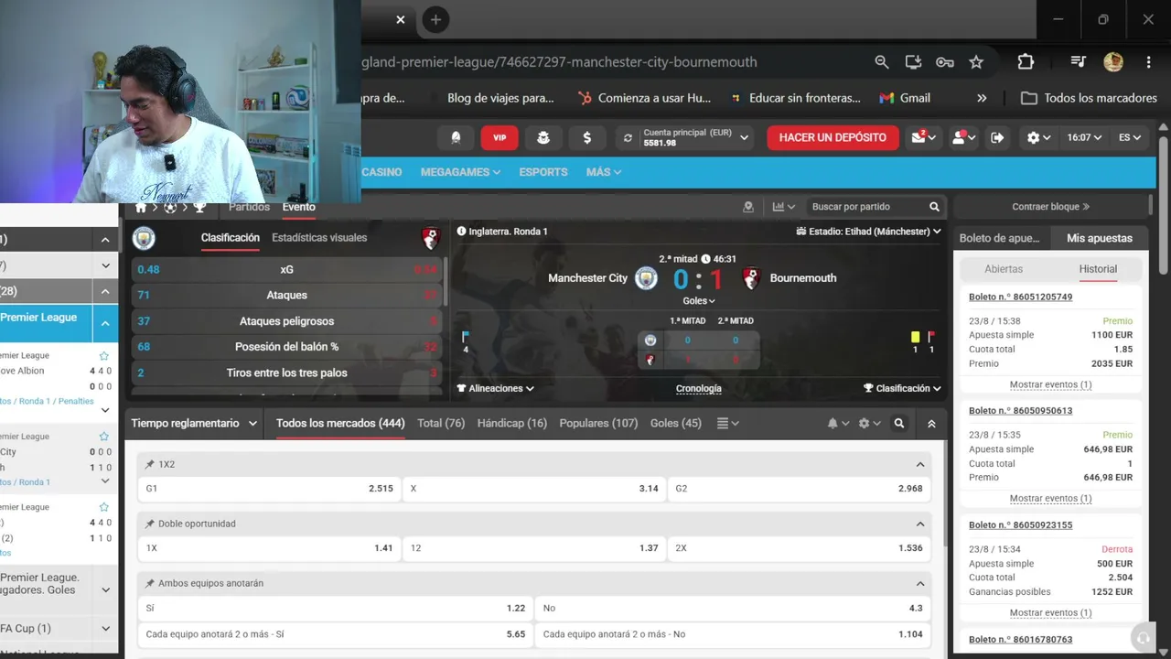
Task: Click the home icon in breadcrumb
Action: [x=141, y=208]
